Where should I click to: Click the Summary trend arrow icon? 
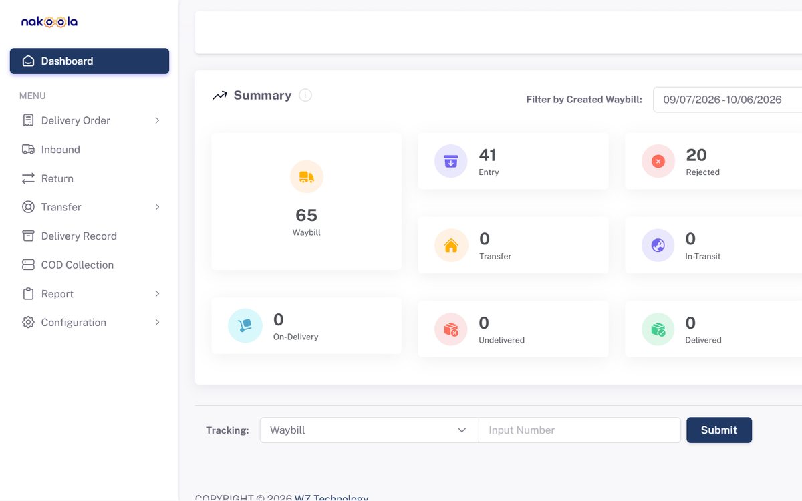coord(219,96)
